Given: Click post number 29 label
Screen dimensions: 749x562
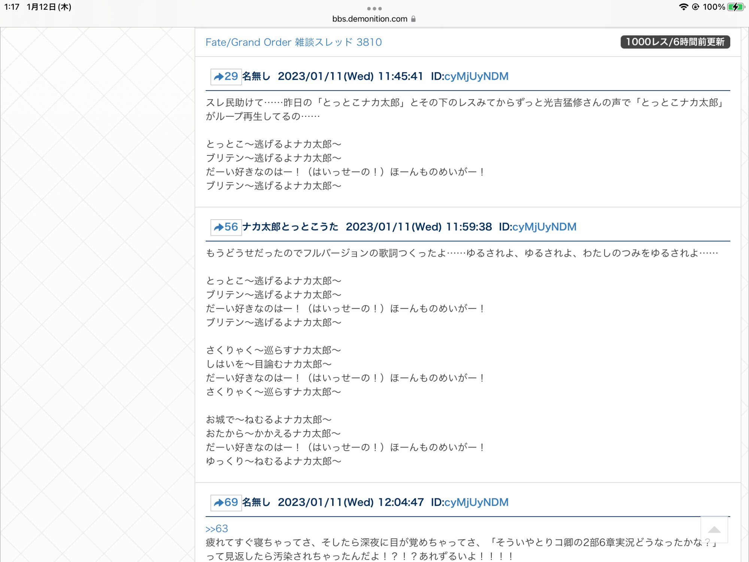Looking at the screenshot, I should point(231,76).
